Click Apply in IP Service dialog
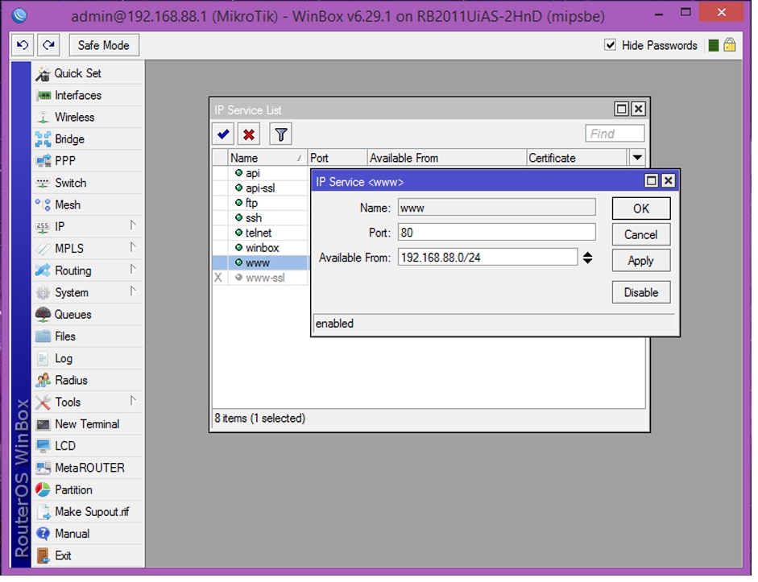 coord(641,261)
